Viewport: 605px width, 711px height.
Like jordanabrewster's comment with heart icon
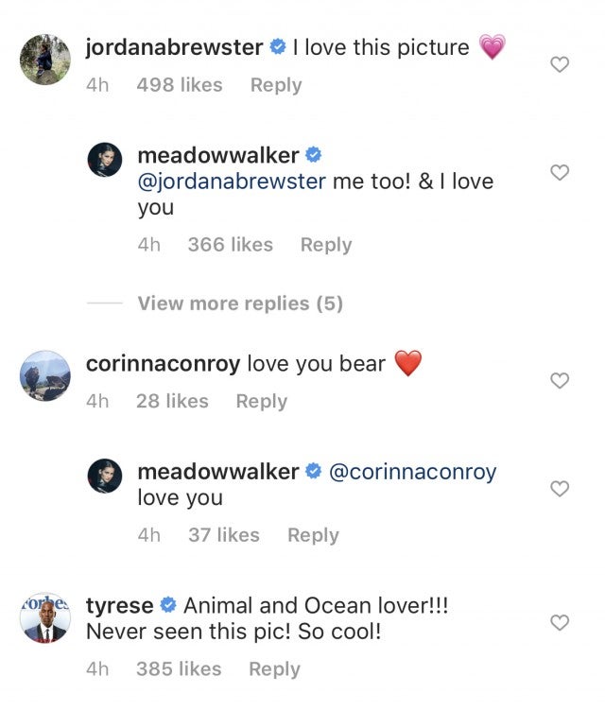[560, 64]
